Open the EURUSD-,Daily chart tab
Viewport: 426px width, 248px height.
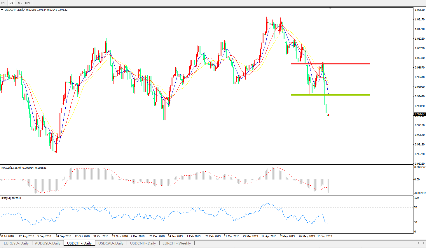[x=16, y=243]
